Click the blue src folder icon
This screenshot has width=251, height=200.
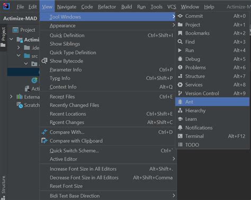[x=27, y=56]
